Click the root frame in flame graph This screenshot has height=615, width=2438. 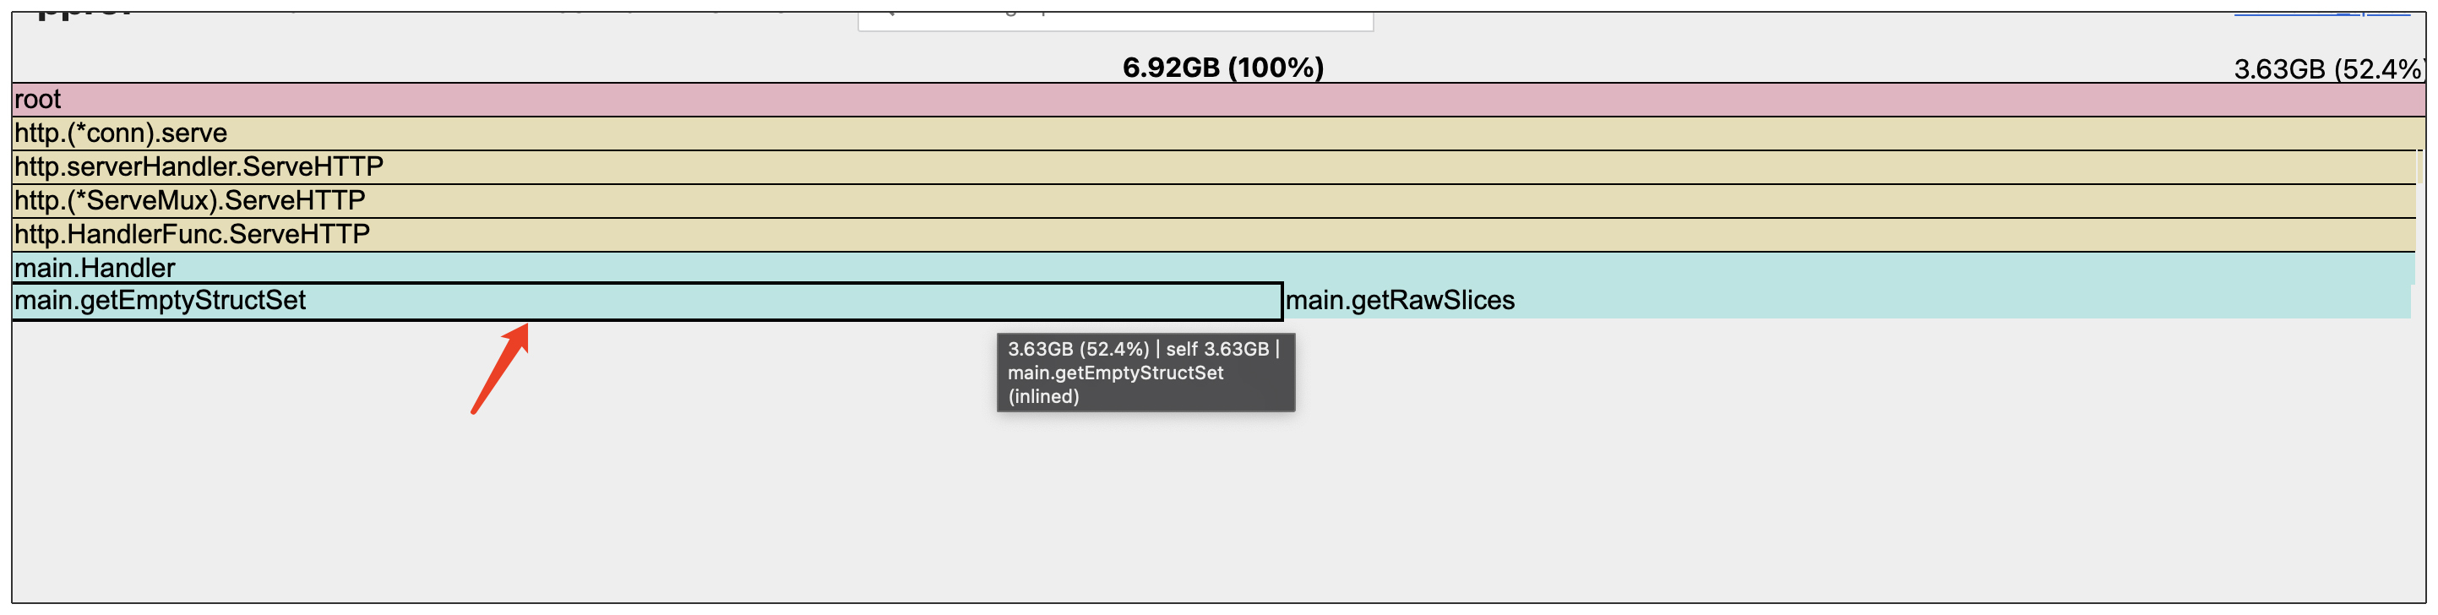tap(1217, 100)
